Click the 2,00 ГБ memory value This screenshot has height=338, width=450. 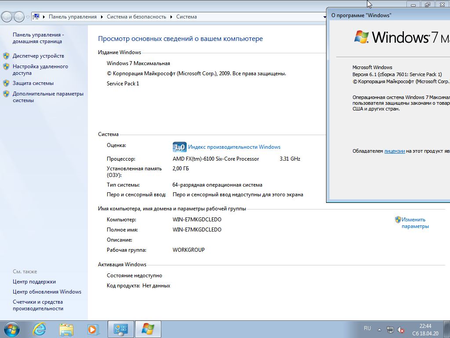coord(181,169)
